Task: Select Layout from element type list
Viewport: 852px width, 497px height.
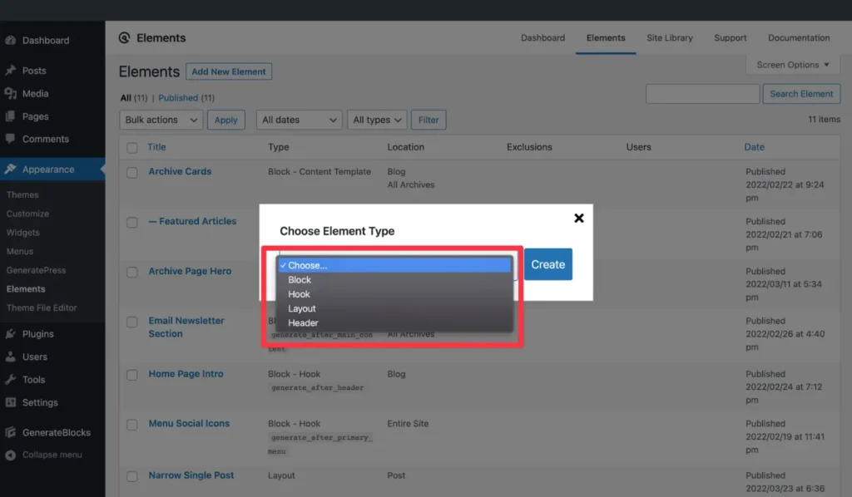Action: (x=394, y=308)
